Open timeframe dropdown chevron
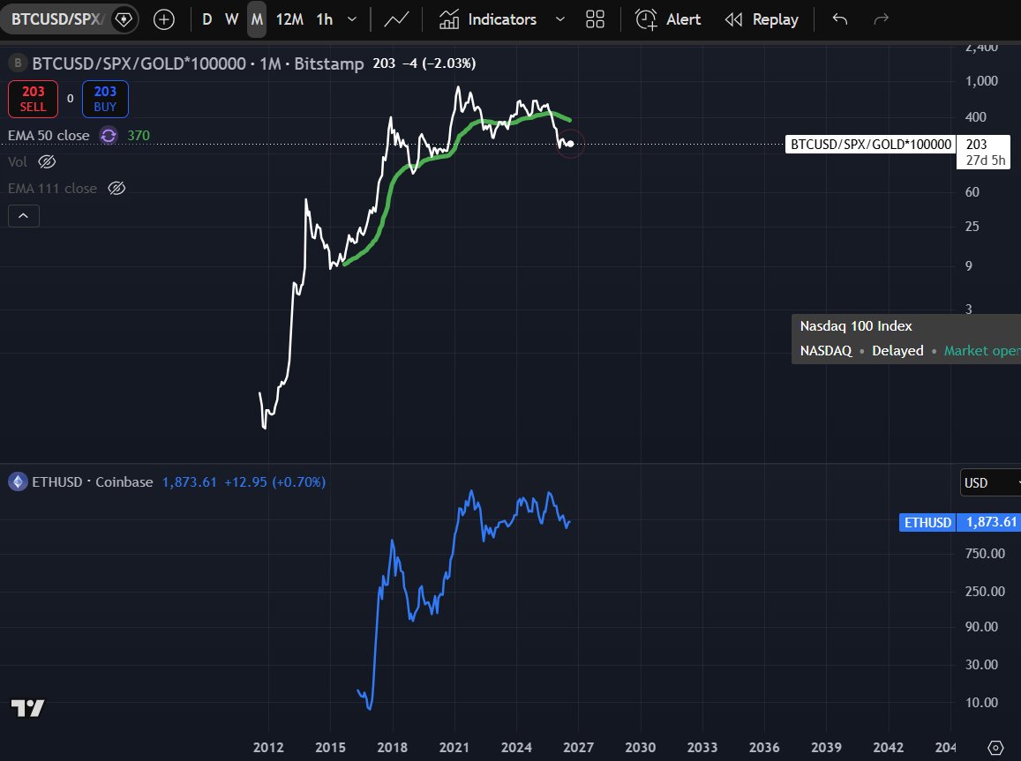 pos(352,19)
